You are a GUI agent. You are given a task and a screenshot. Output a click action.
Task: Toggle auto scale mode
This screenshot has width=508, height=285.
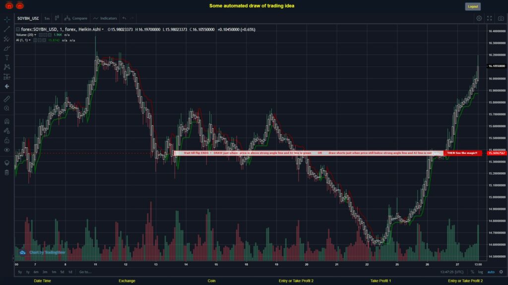(x=491, y=272)
